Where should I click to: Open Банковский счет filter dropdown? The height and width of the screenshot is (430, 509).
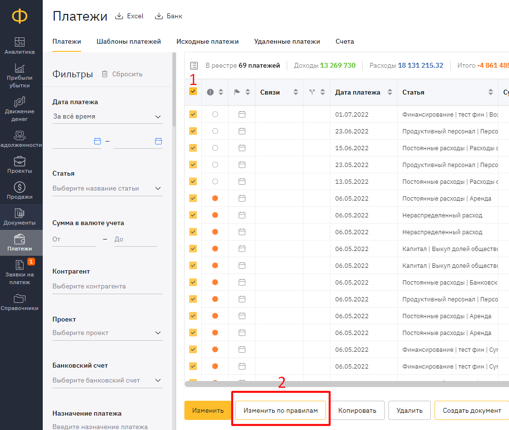(108, 381)
